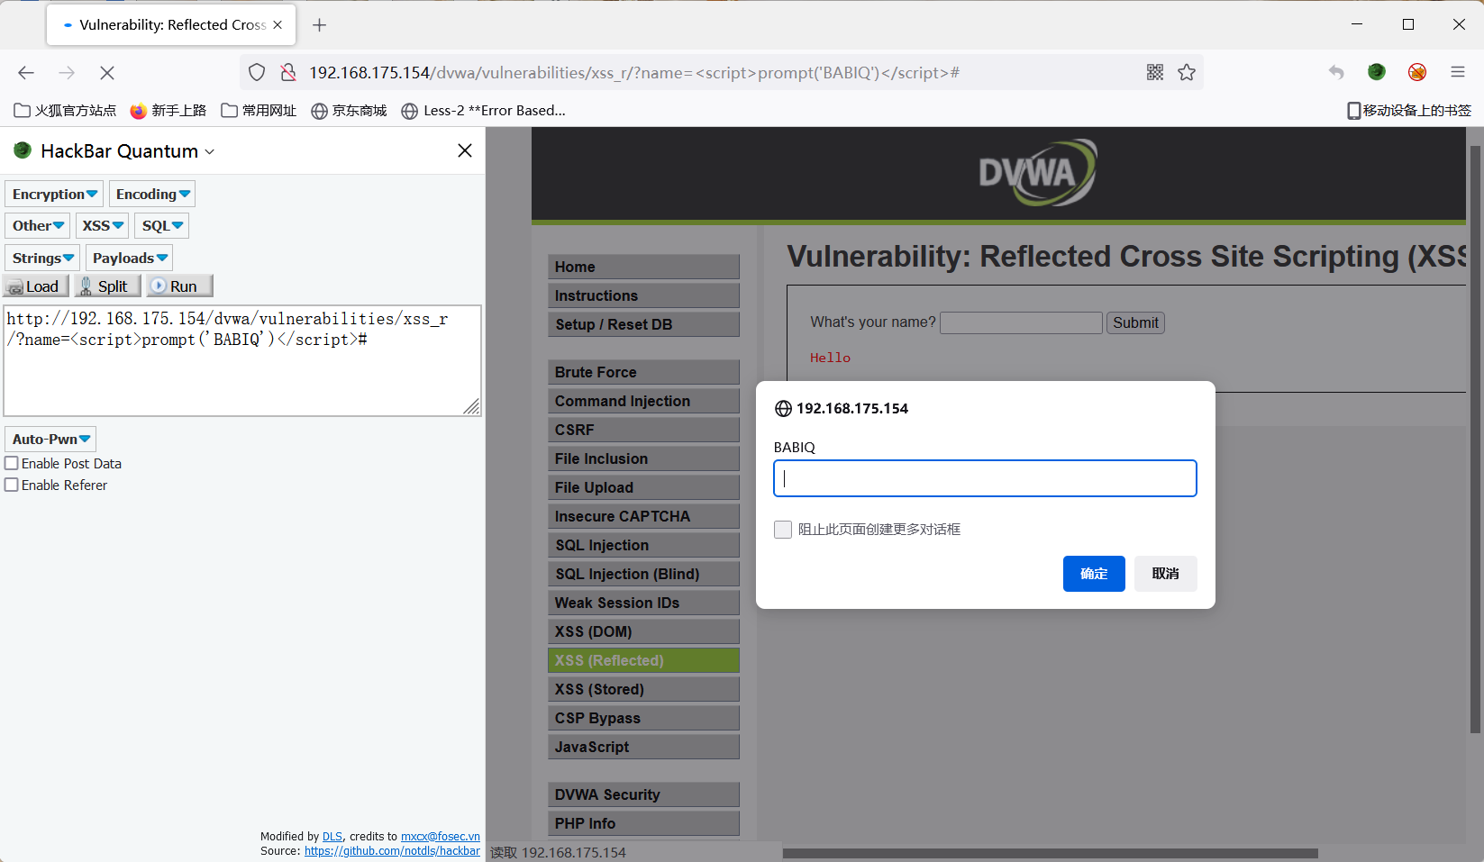Enable Post Data checkbox
The image size is (1484, 862).
(x=12, y=463)
